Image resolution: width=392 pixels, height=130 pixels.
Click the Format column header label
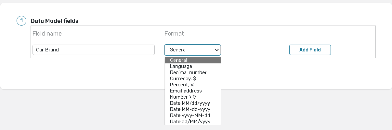coord(174,34)
